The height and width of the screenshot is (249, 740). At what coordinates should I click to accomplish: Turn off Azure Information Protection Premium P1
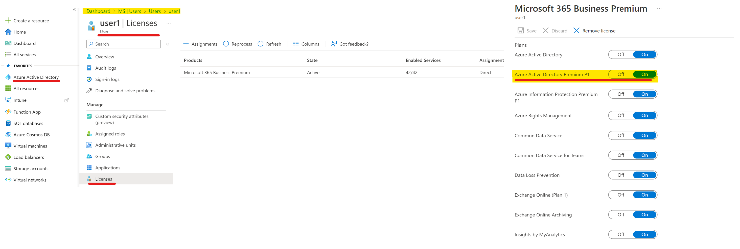[x=620, y=94]
